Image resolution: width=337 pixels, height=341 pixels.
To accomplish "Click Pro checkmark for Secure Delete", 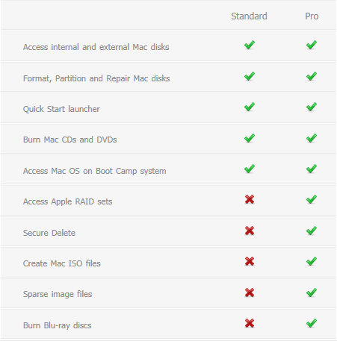I will (x=312, y=231).
